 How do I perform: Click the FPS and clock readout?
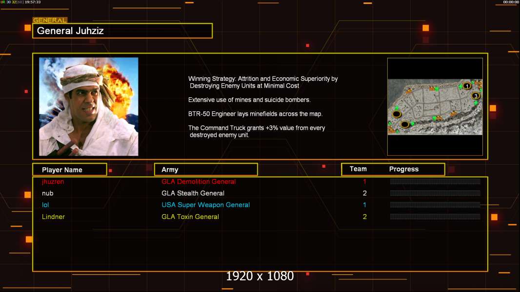point(20,2)
